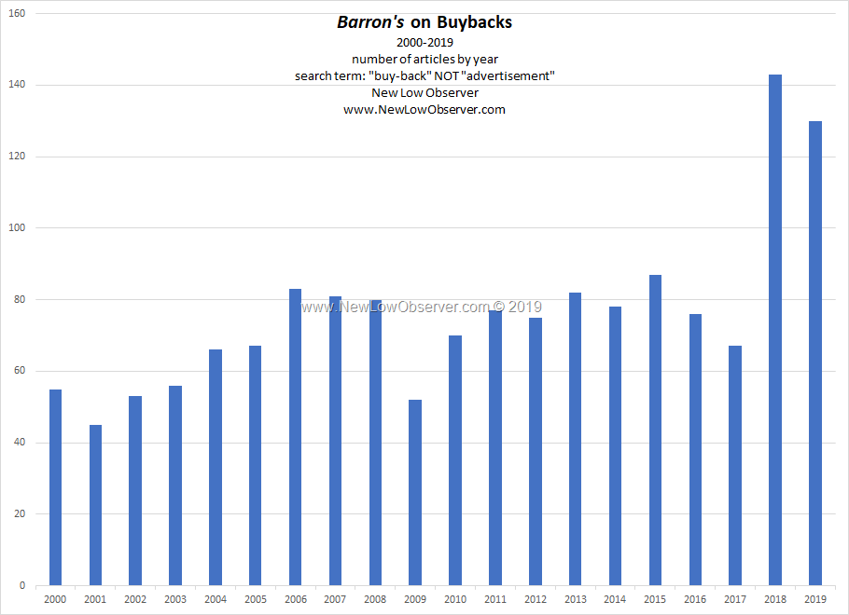Click the 2006 bar in the chart
The width and height of the screenshot is (849, 615).
(295, 437)
